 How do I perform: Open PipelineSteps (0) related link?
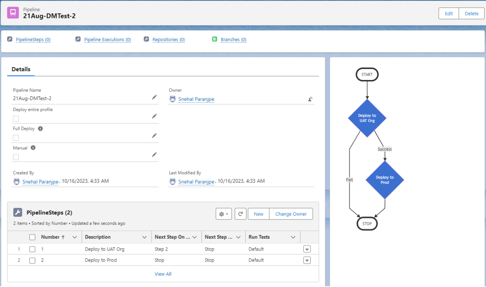pyautogui.click(x=33, y=40)
